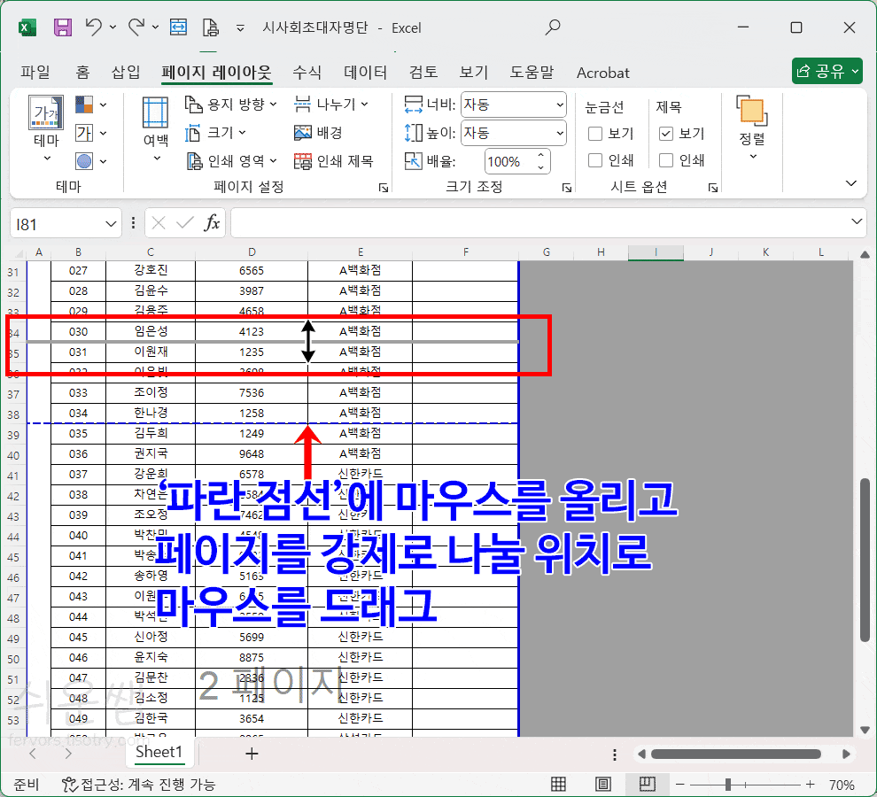Image resolution: width=877 pixels, height=797 pixels.
Task: Select the Sheet1 tab
Action: tap(159, 752)
